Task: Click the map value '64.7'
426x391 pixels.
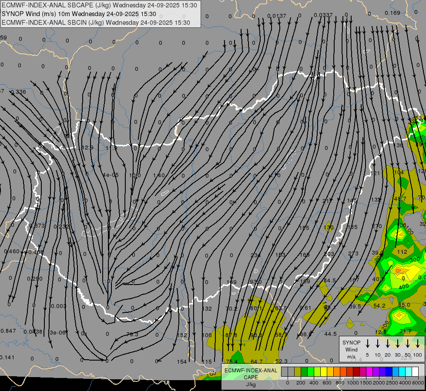Action: [x=256, y=361]
